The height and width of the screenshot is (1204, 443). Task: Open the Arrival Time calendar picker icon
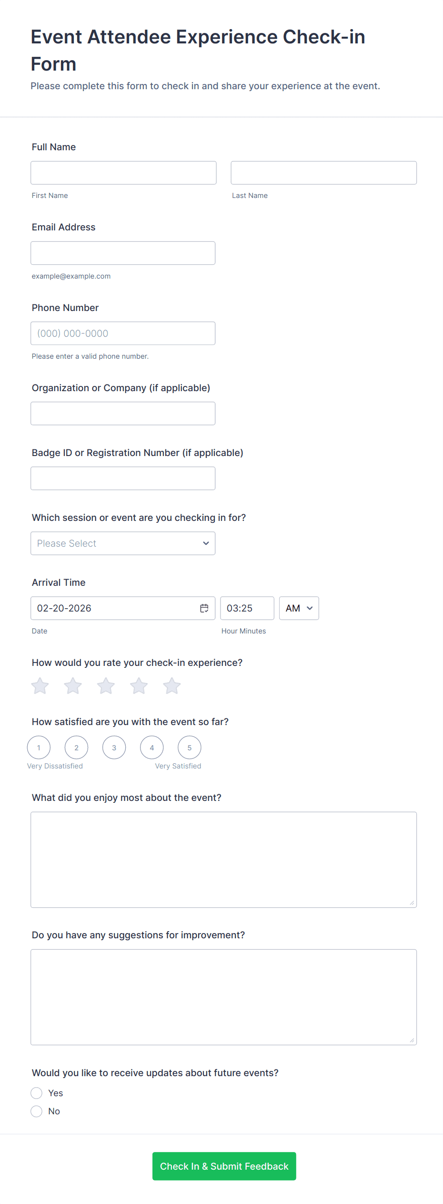(x=204, y=608)
